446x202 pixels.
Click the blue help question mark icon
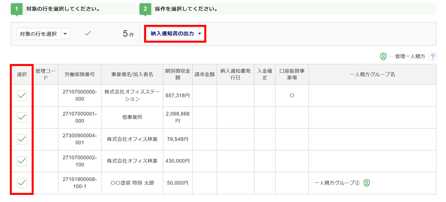(433, 57)
